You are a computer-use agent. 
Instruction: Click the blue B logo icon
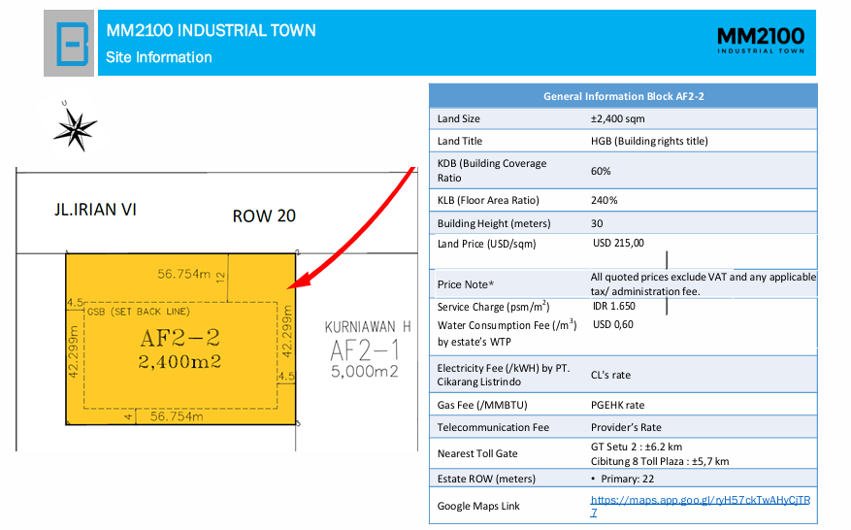(x=69, y=44)
